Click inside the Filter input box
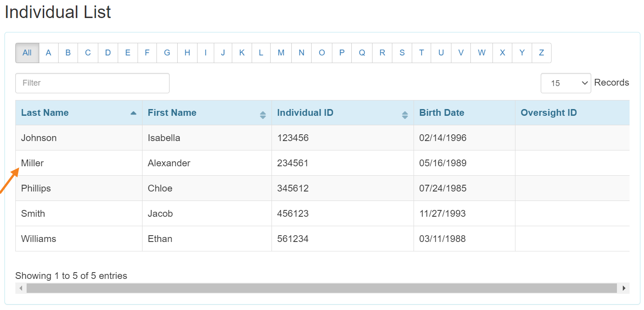644x310 pixels. [92, 83]
